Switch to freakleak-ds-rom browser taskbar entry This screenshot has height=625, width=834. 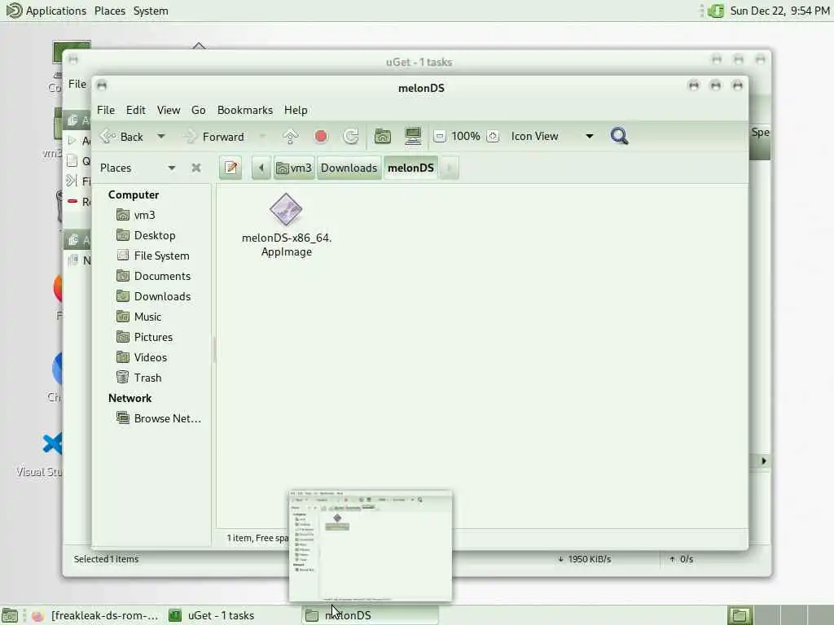click(x=96, y=615)
